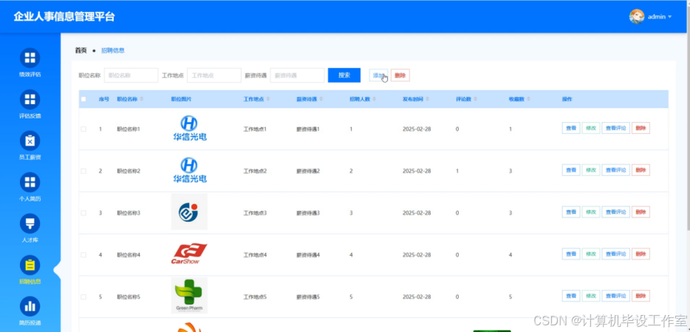Open the 个人简历 sidebar icon
This screenshot has width=690, height=332.
coord(30,183)
